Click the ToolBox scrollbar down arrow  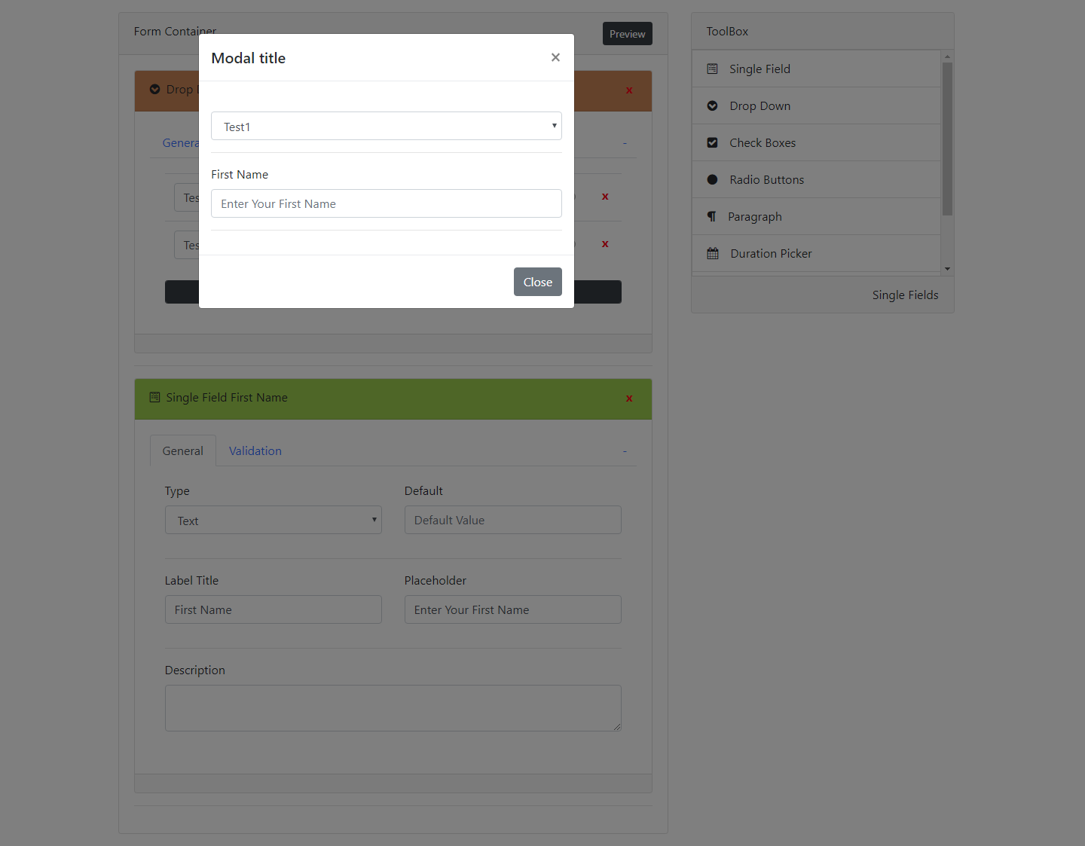click(947, 268)
